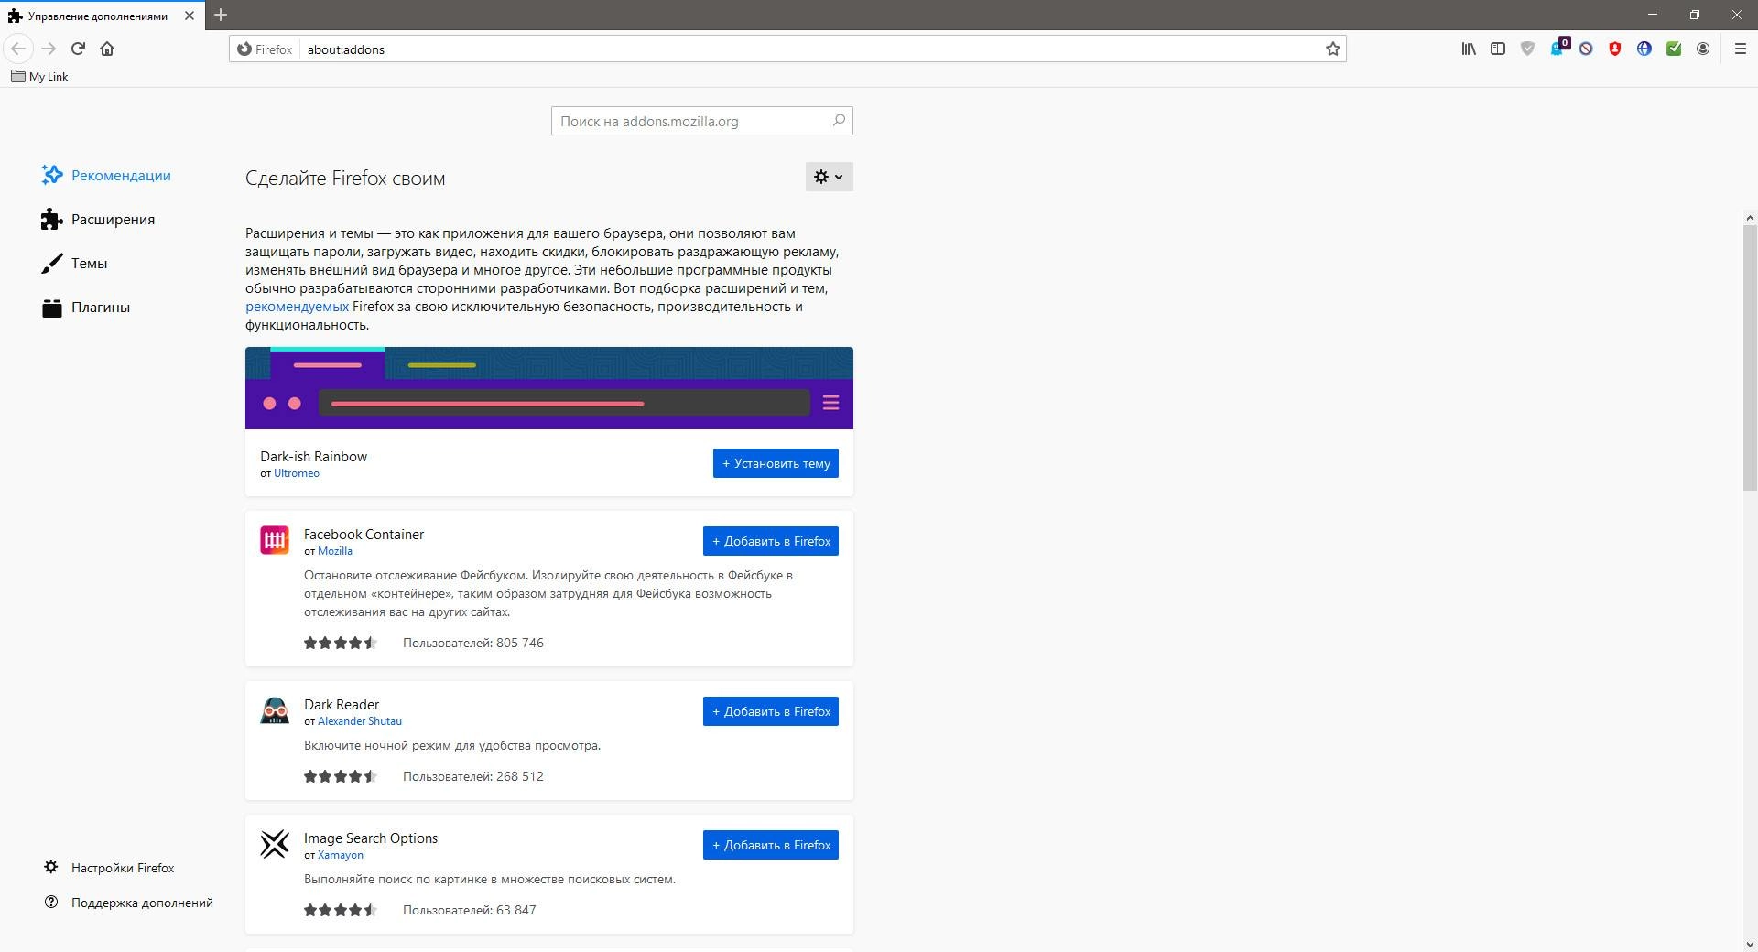The image size is (1758, 952).
Task: Click Dark Reader star rating
Action: tap(341, 776)
